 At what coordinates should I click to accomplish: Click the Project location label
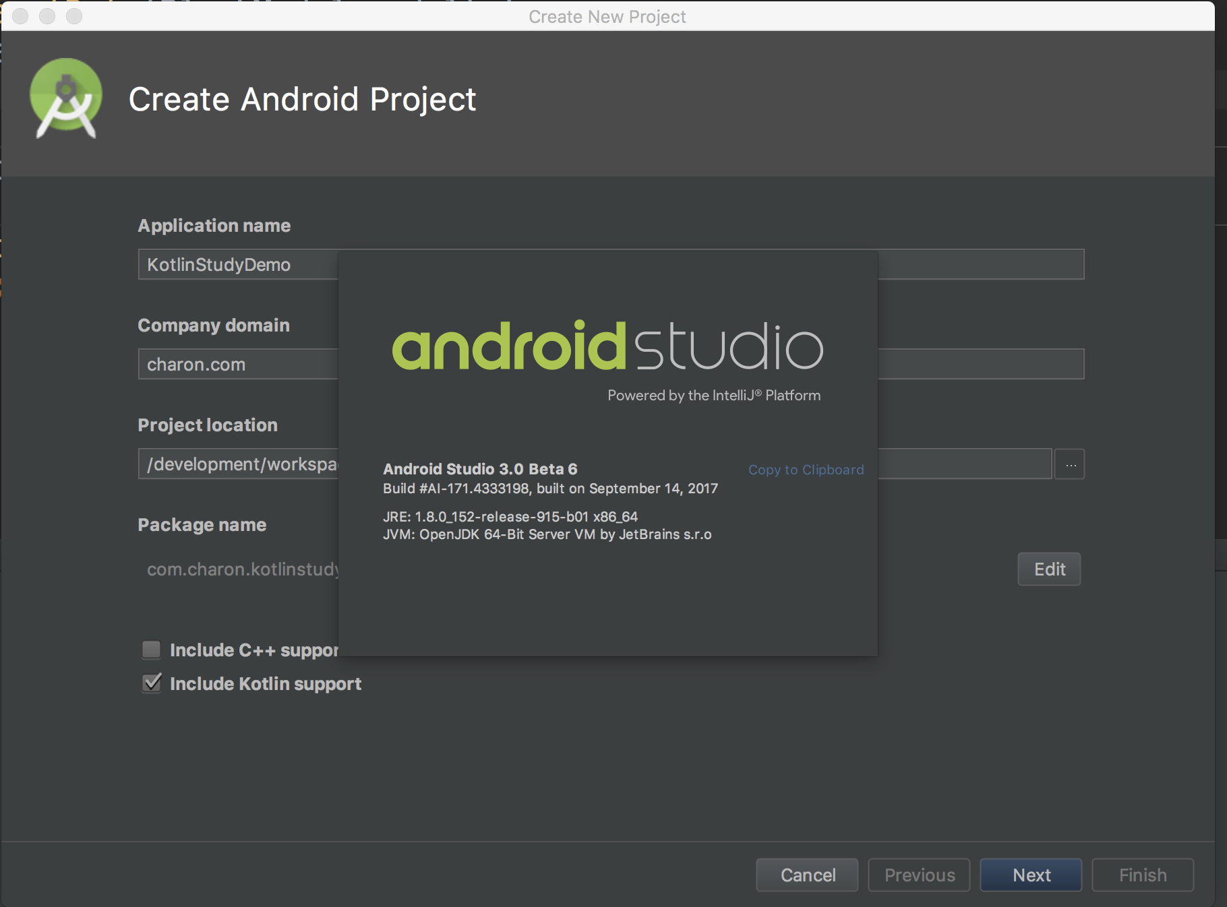click(x=208, y=425)
